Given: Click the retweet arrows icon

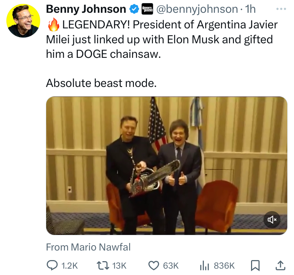Looking at the screenshot, I should click(x=103, y=266).
